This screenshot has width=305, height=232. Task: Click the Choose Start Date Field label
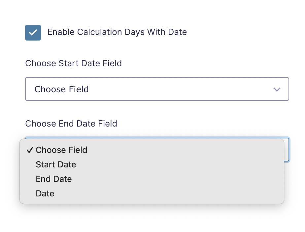tap(74, 63)
